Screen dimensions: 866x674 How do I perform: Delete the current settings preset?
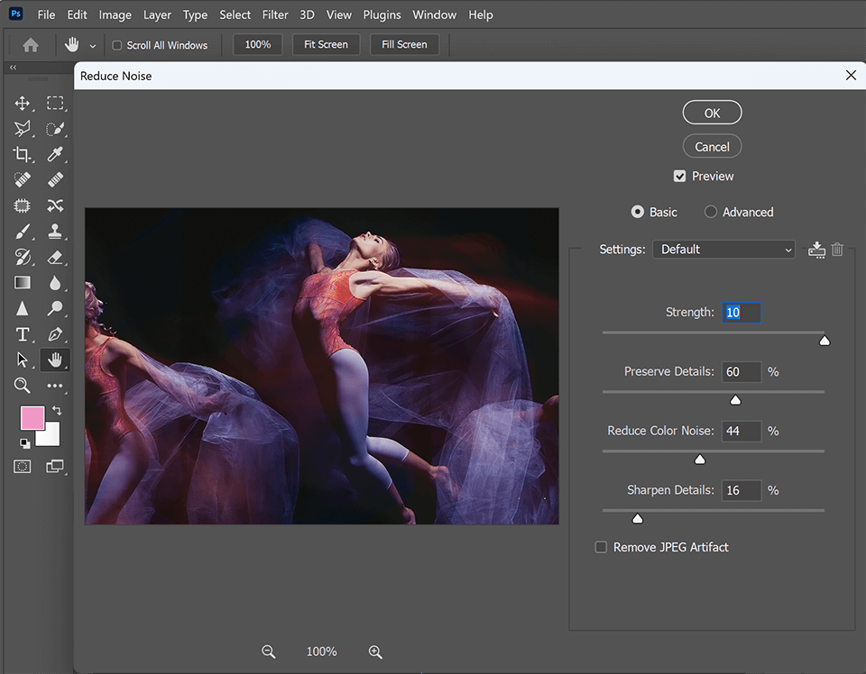(x=837, y=250)
